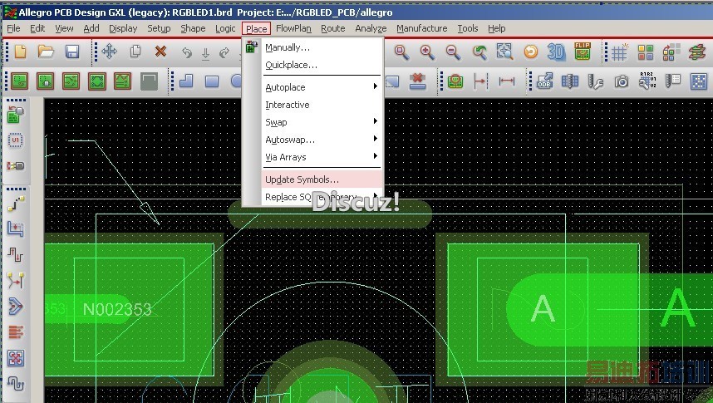Click the Slide etch icon in sidebar
Screen dimensions: 713x403
[16, 229]
